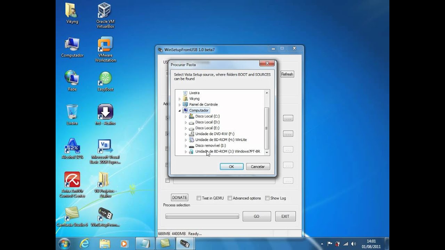Select VMware Workstation desktop icon
445x250 pixels.
click(x=105, y=50)
